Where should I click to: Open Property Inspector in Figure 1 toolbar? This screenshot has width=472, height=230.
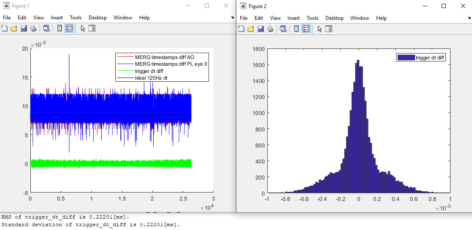(x=92, y=29)
